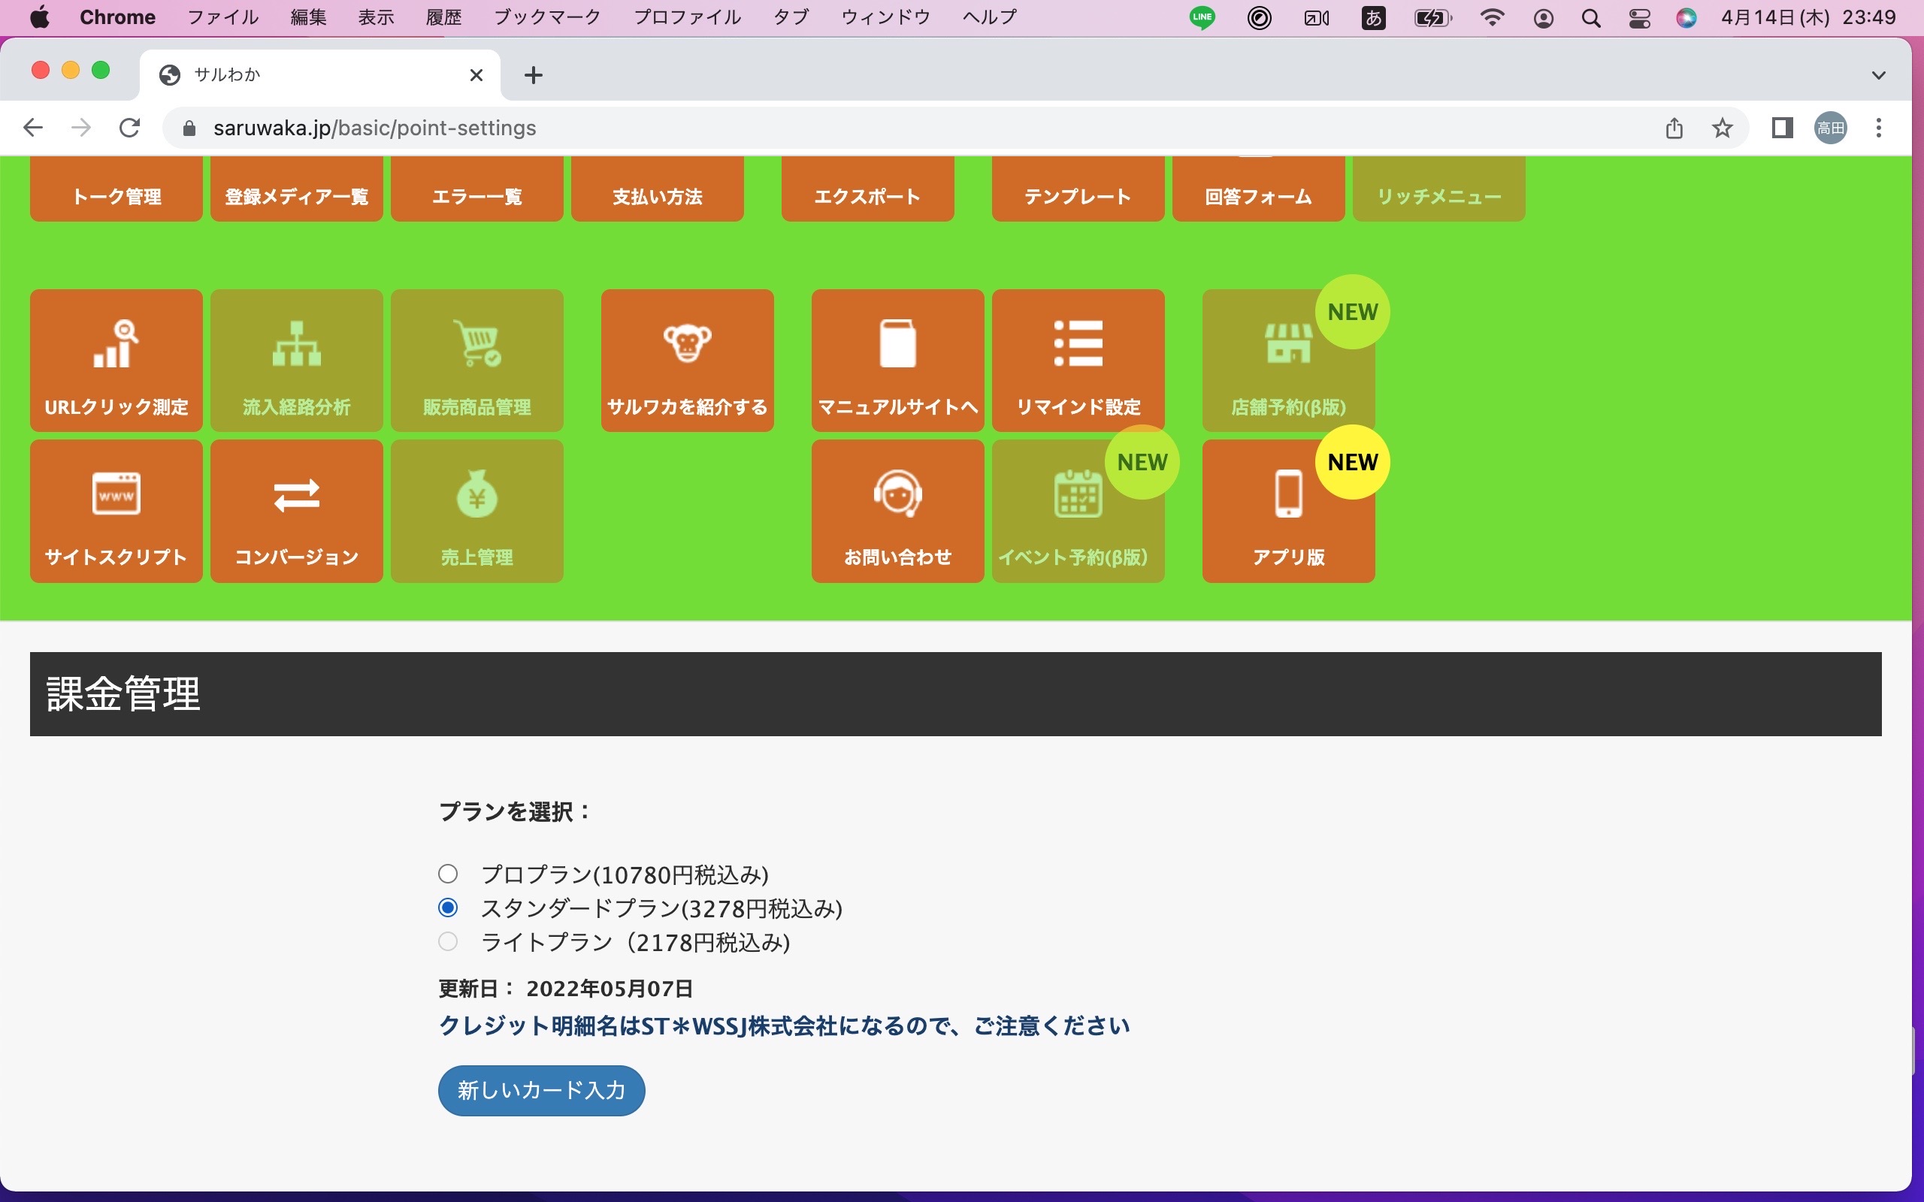The image size is (1924, 1202).
Task: Click the LINE icon in menu bar
Action: [x=1202, y=17]
